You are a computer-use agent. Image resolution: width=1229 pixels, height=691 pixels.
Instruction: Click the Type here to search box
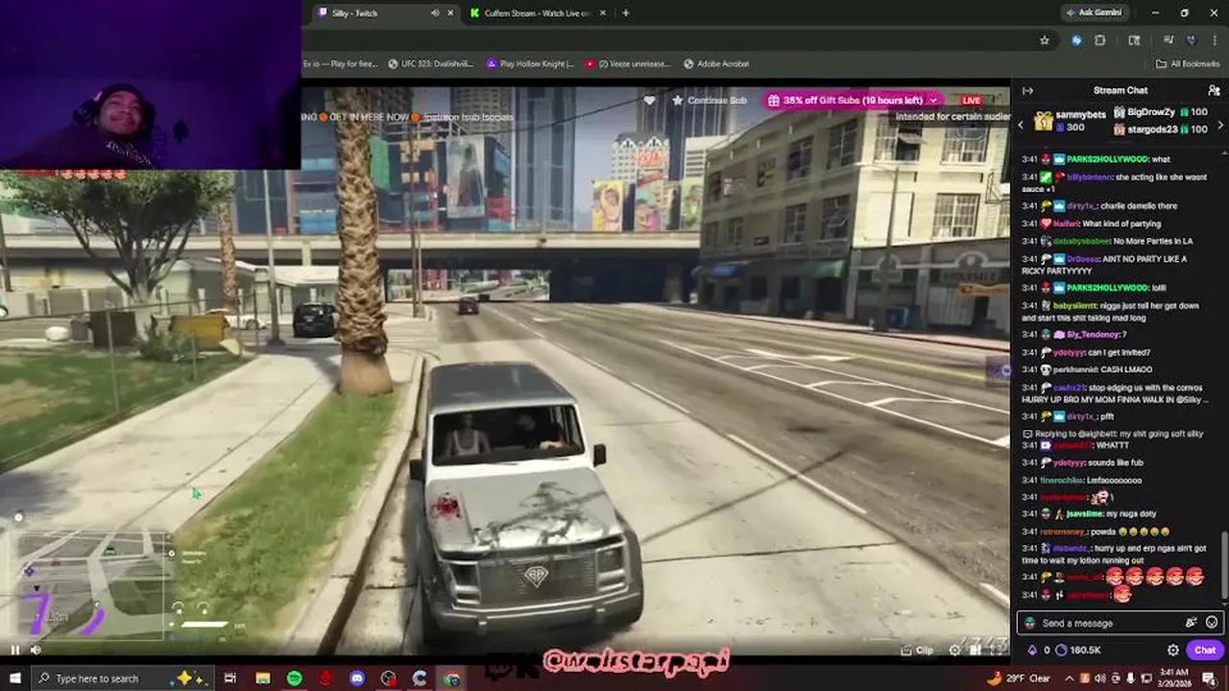[121, 679]
